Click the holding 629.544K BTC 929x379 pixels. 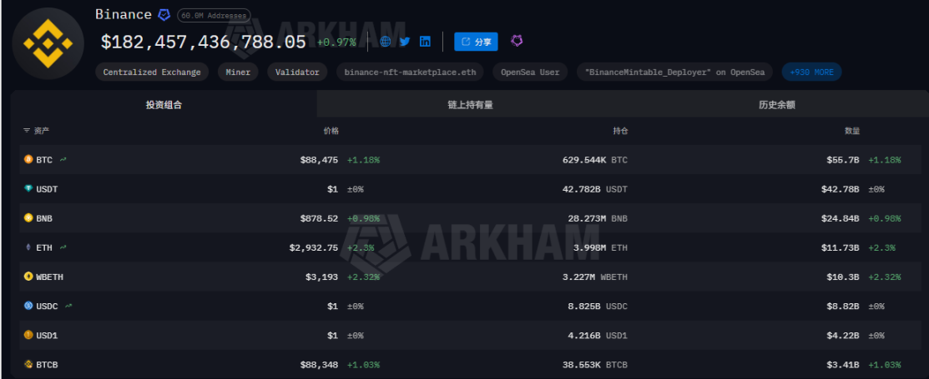595,160
